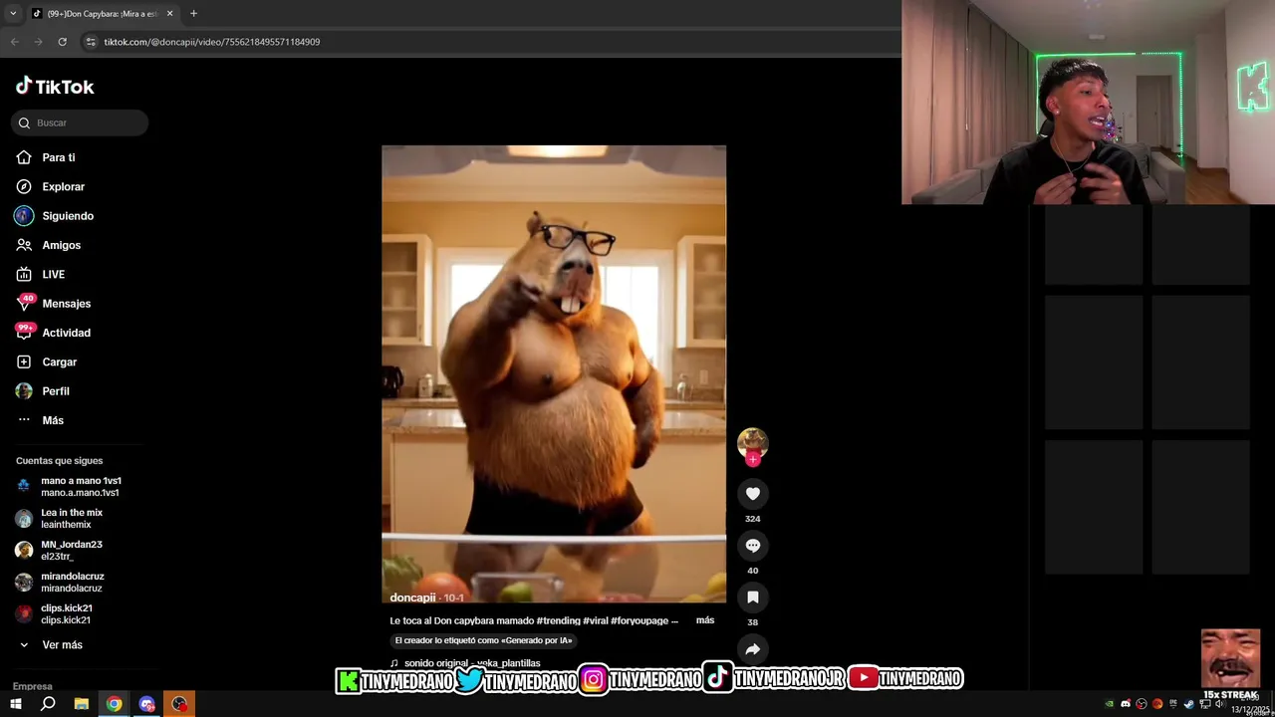Like the capybara video with heart icon
Screen dimensions: 1275x717
pyautogui.click(x=753, y=494)
